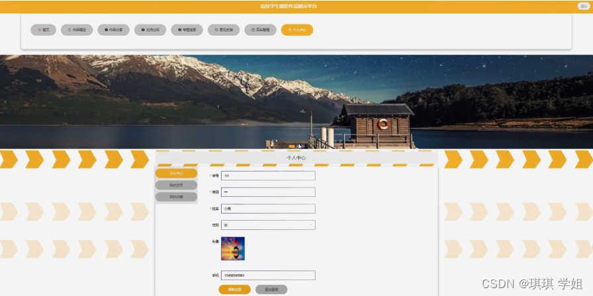Open 意见反馈 feedback nav item
The width and height of the screenshot is (593, 296).
224,30
